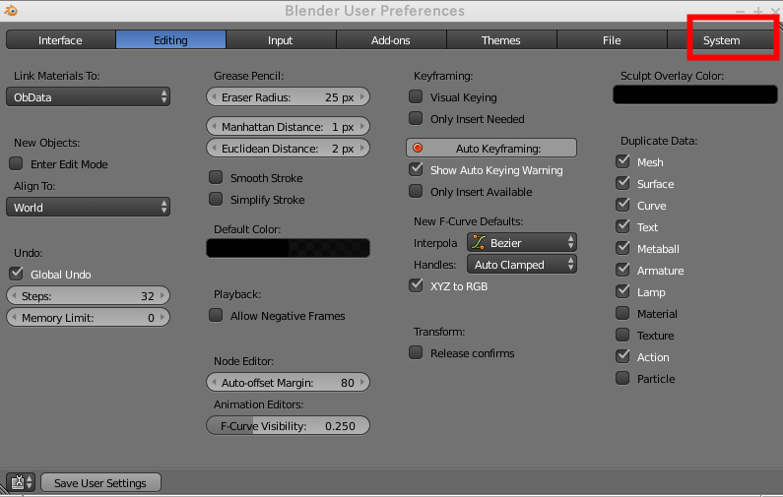The image size is (783, 497).
Task: Toggle the Auto Keyframing button
Action: pos(491,149)
